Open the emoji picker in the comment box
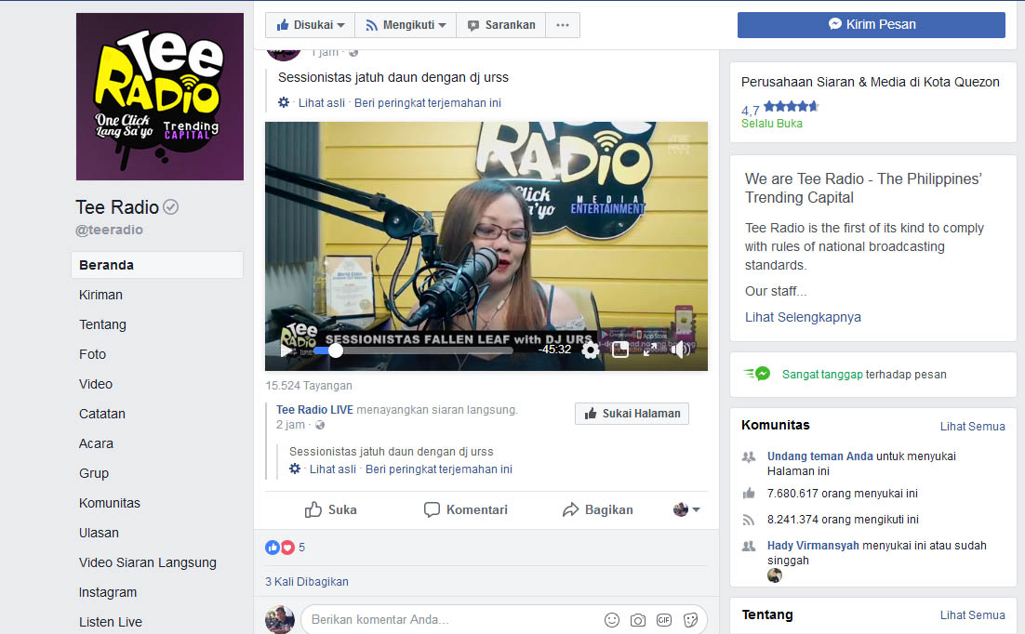The image size is (1025, 634). [612, 620]
